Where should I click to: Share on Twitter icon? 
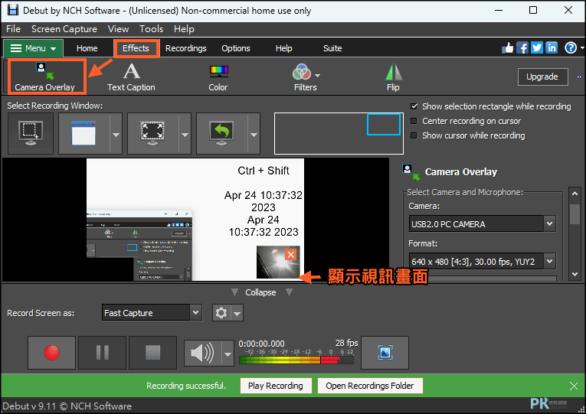(x=537, y=47)
